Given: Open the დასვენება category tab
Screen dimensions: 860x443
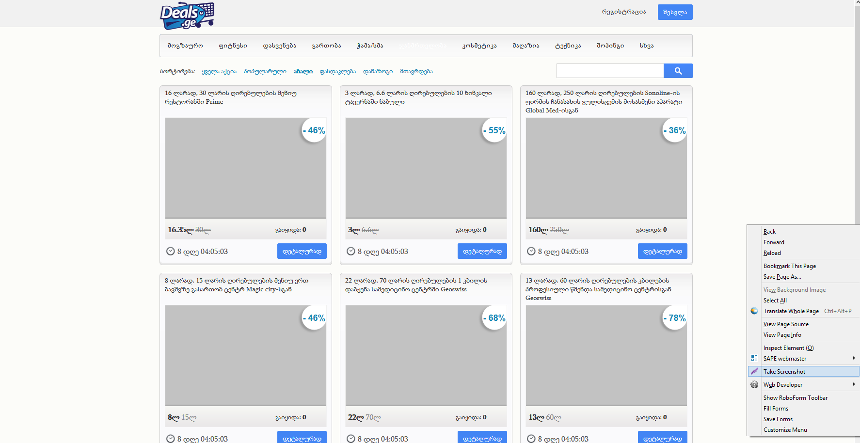Looking at the screenshot, I should 279,46.
